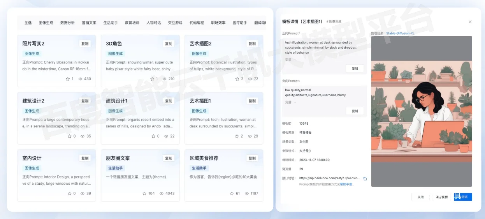The image size is (485, 219).
Task: Click the blue 测试 button
Action: (463, 197)
